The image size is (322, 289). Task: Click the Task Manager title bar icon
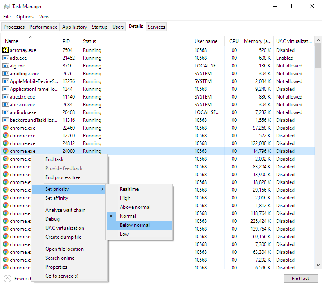(7, 7)
